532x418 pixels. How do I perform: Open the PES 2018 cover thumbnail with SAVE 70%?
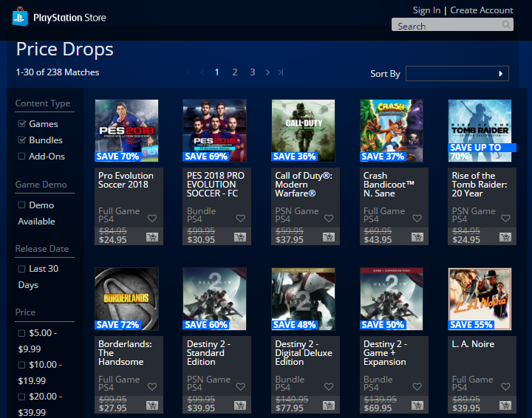(126, 131)
